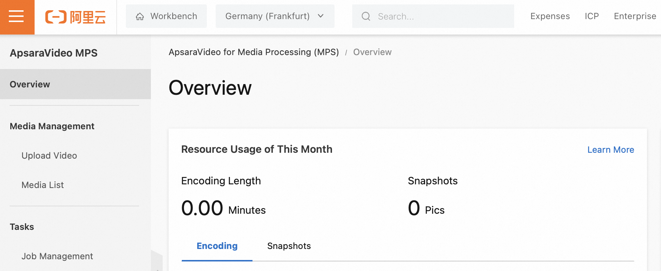Viewport: 661px width, 271px height.
Task: Click the Media Management sidebar section
Action: coord(52,126)
